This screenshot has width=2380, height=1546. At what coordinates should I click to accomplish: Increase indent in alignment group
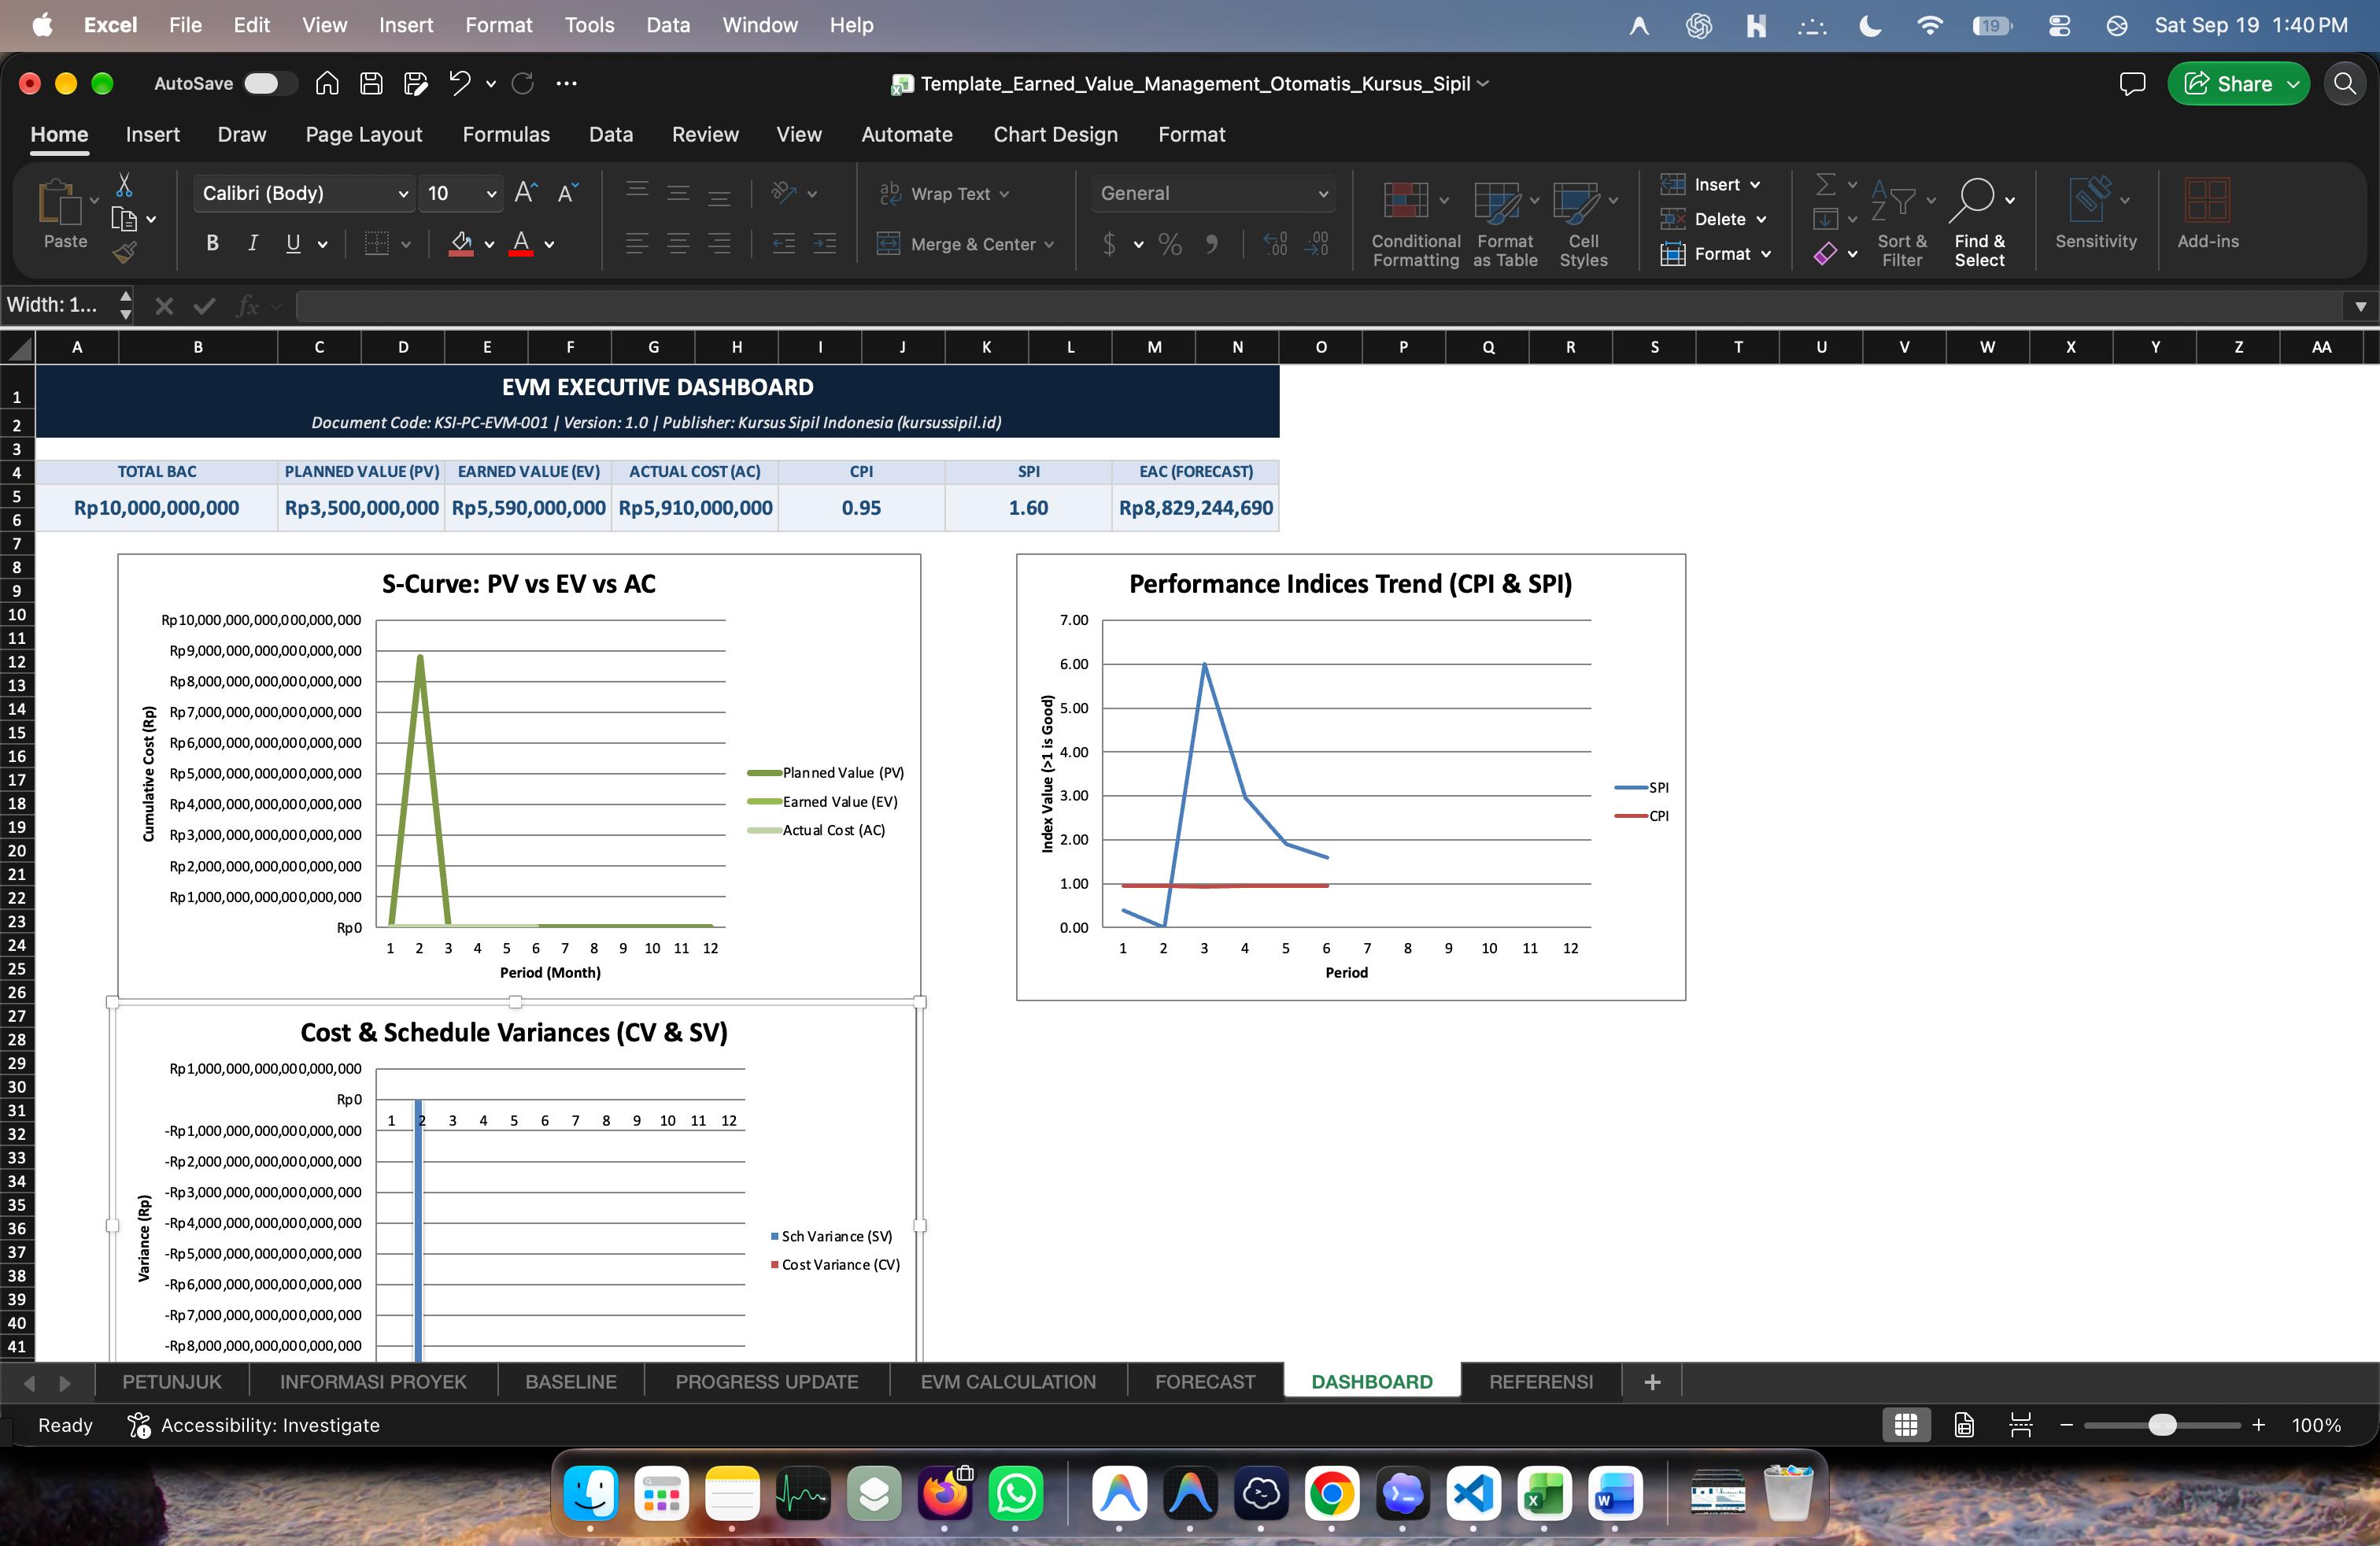coord(825,243)
